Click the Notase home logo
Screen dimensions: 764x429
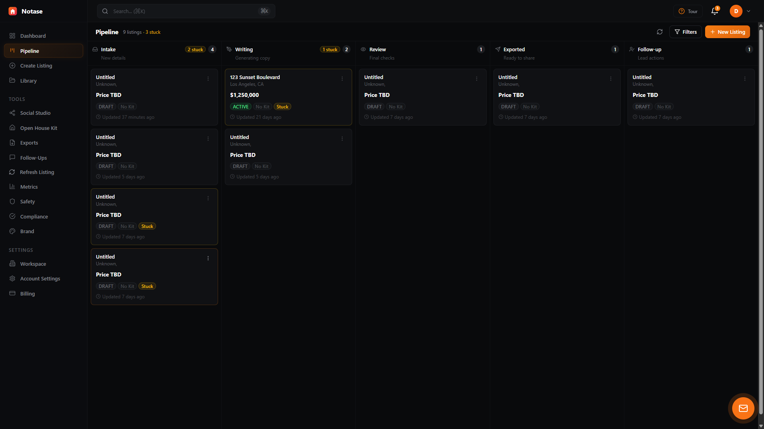pyautogui.click(x=12, y=11)
